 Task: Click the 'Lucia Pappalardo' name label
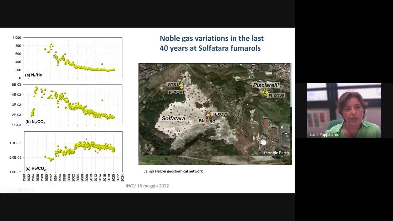point(325,134)
